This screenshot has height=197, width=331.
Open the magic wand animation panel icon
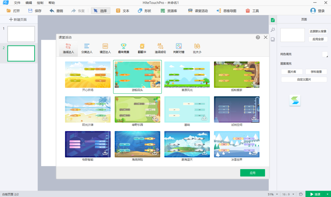coord(273,30)
